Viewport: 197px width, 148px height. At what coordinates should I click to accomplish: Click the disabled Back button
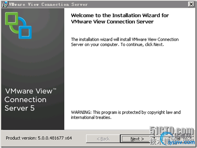pyautogui.click(x=103, y=139)
